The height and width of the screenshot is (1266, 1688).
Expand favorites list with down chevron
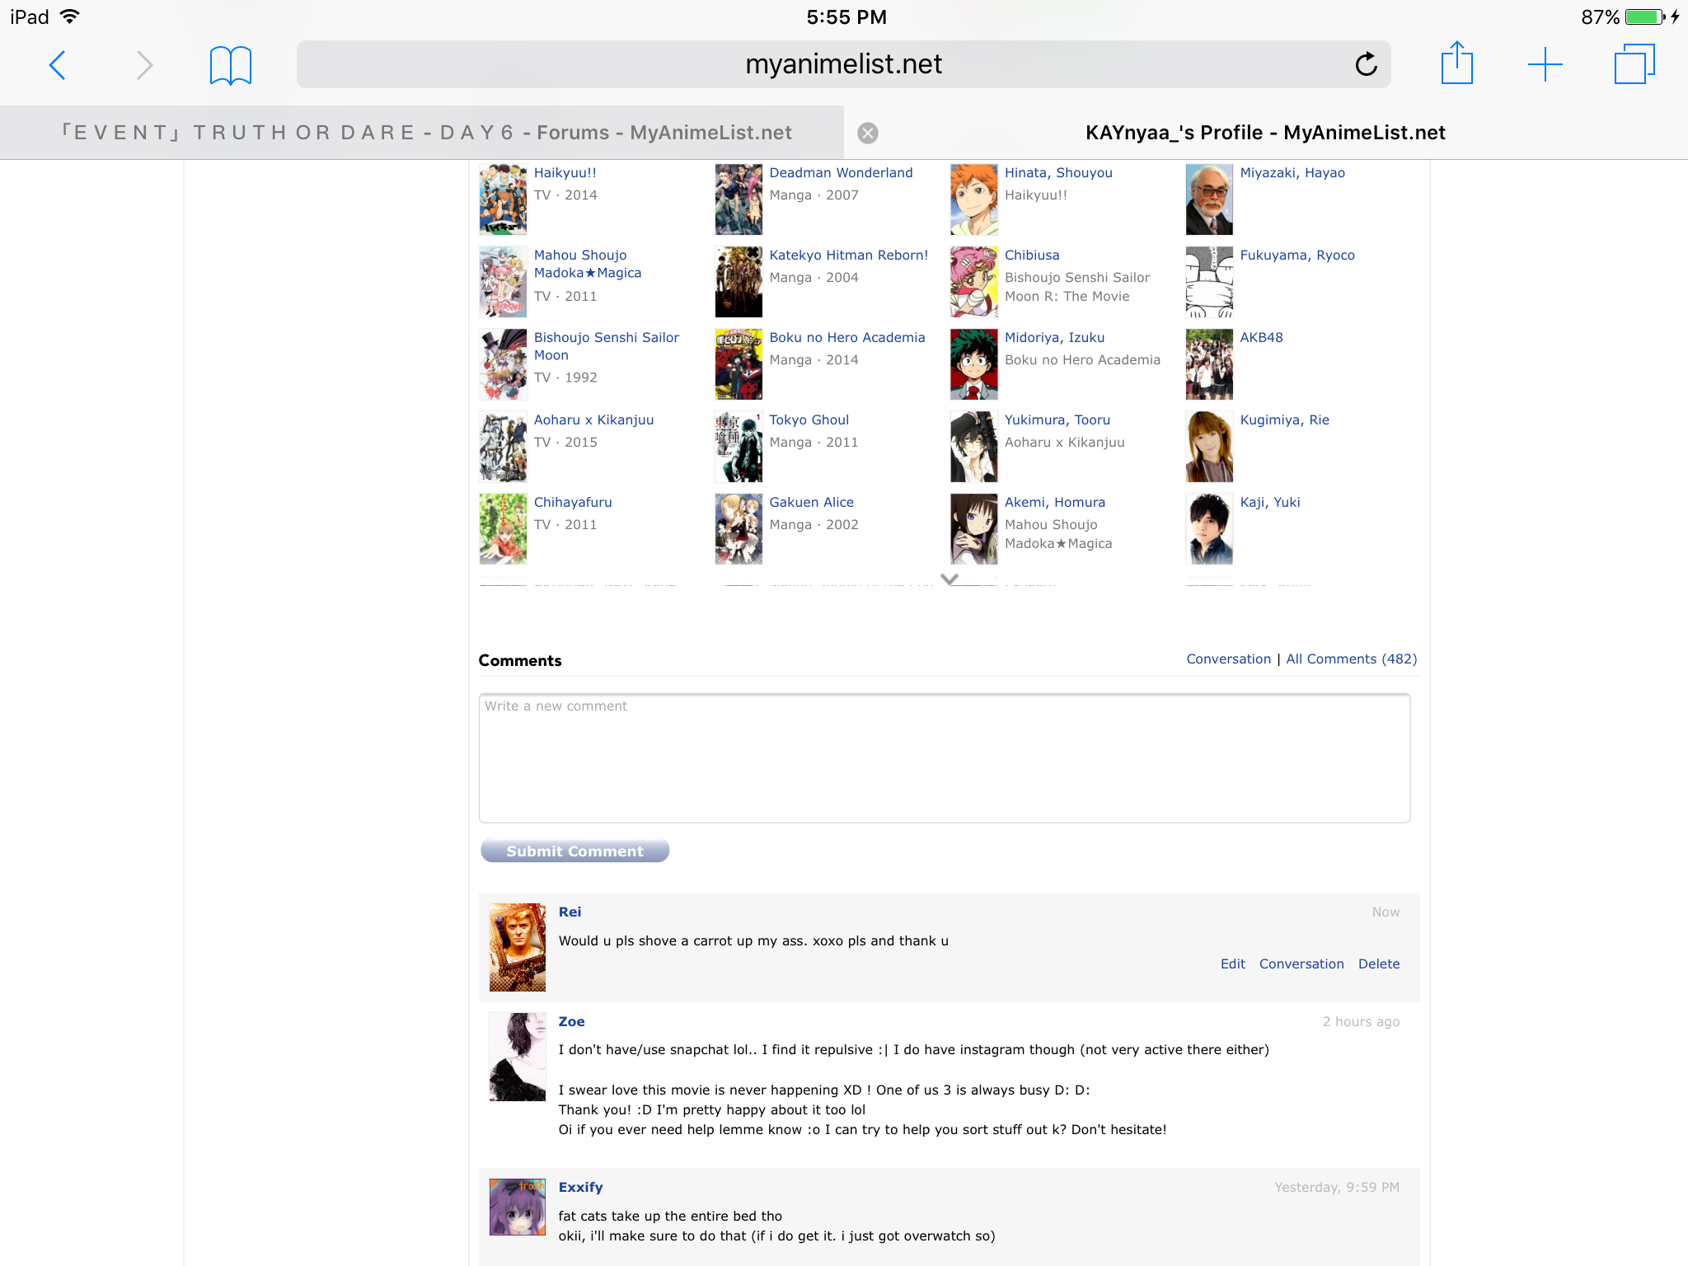pos(949,579)
